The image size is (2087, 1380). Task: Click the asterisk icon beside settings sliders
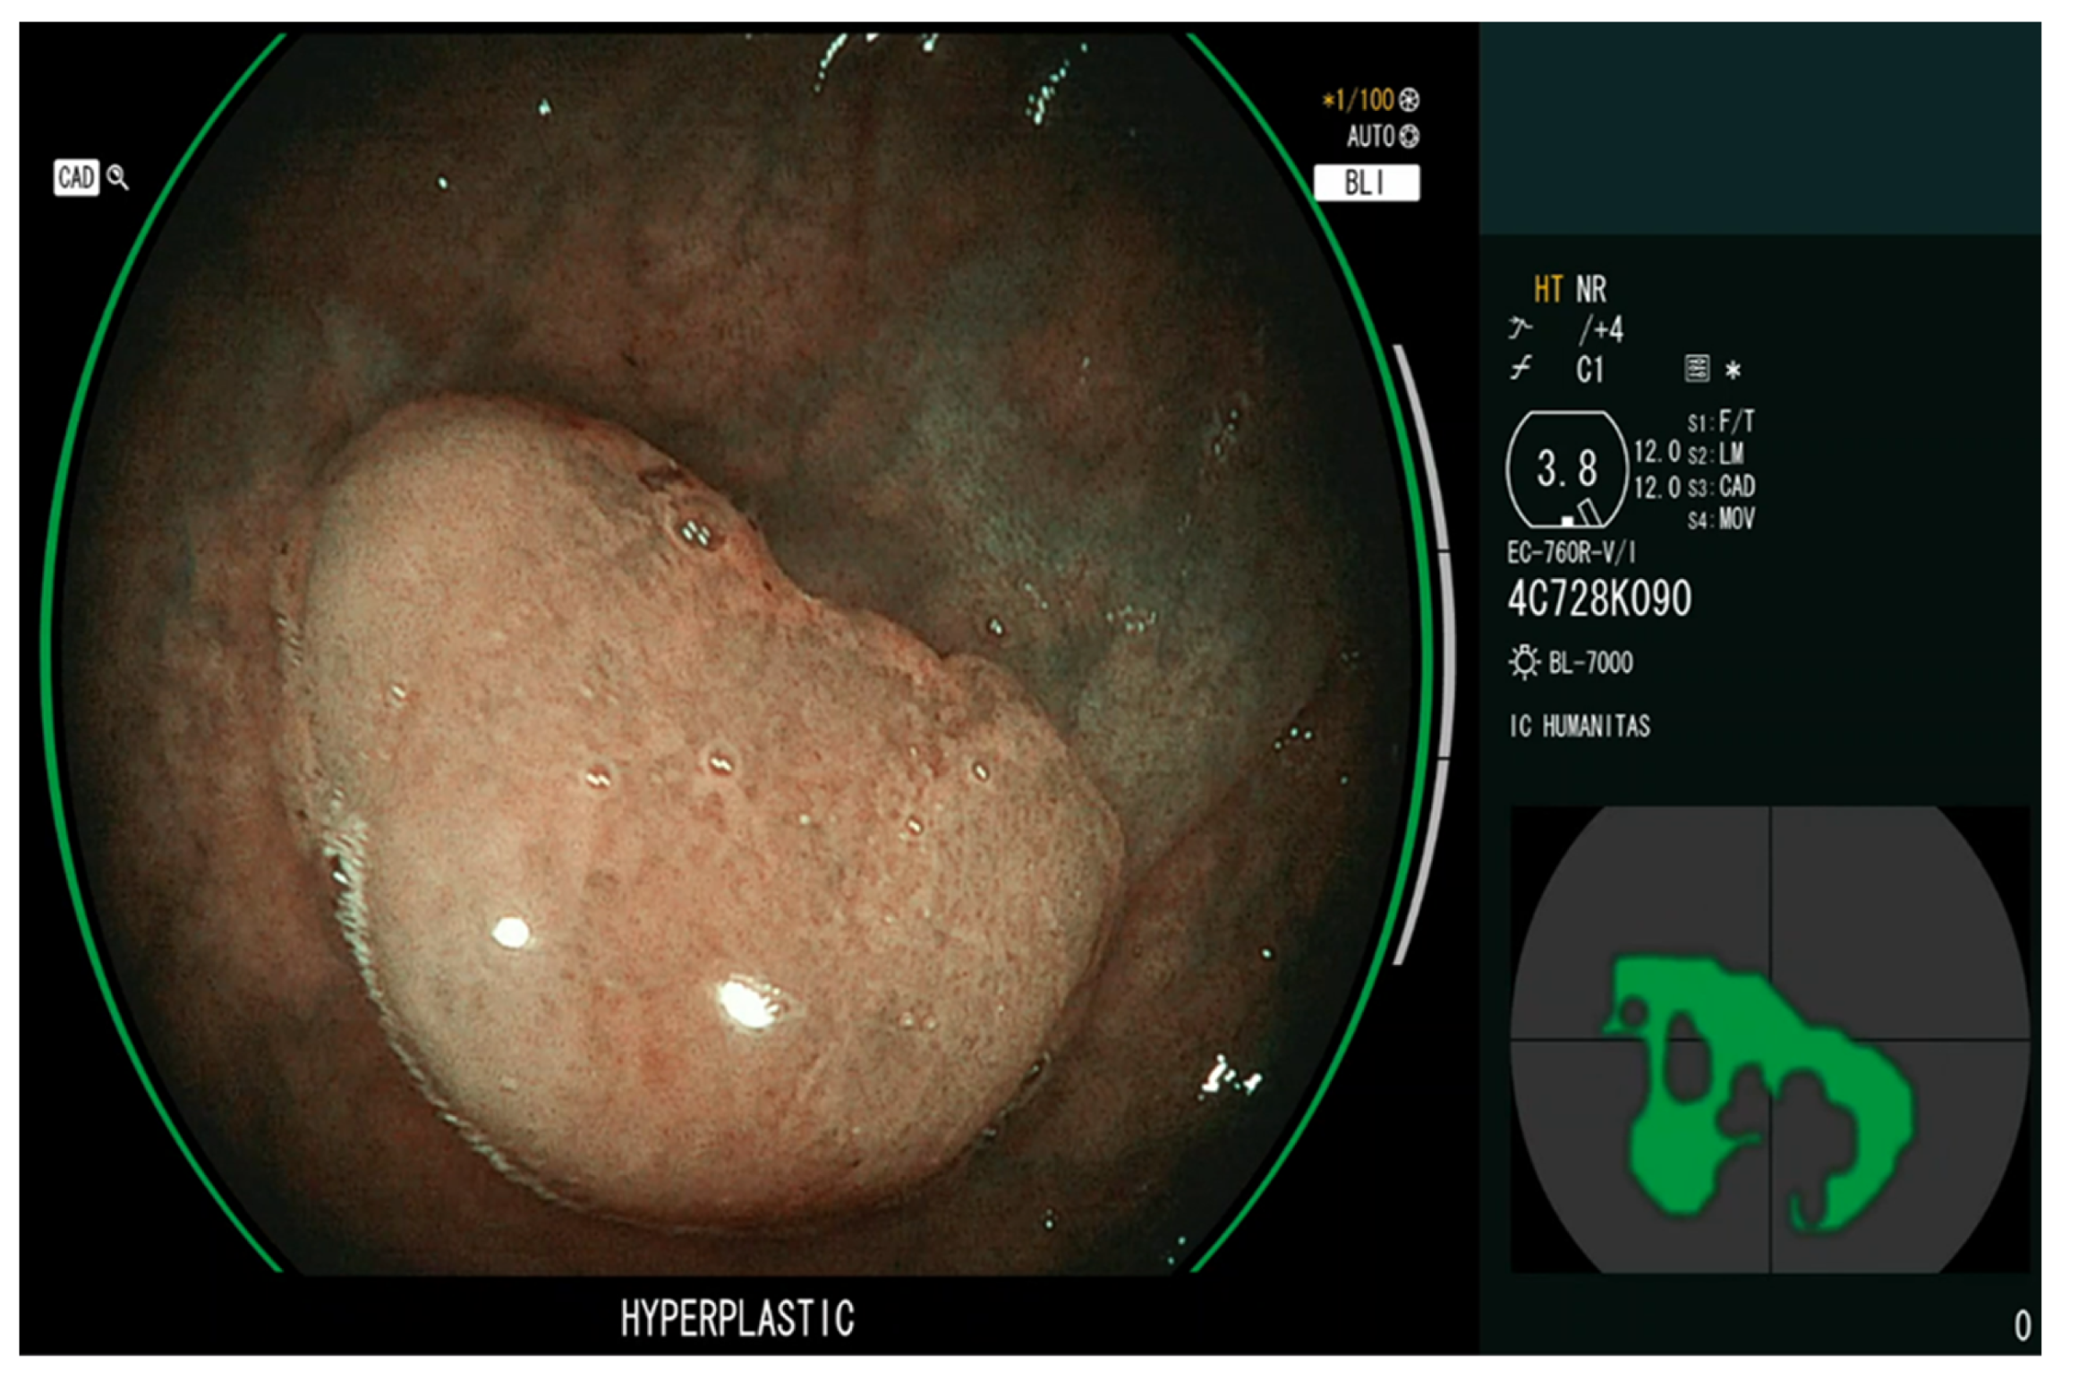pos(1733,371)
